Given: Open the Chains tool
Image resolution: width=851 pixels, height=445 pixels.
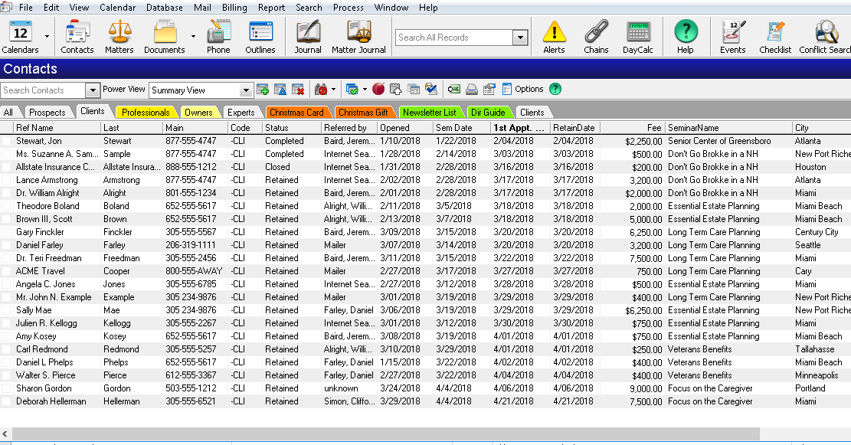Looking at the screenshot, I should 596,36.
